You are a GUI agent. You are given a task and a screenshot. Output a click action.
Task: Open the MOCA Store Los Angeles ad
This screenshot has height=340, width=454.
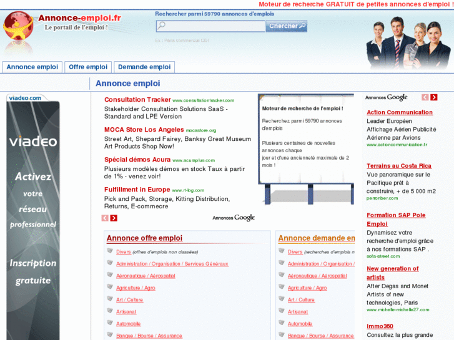[144, 130]
